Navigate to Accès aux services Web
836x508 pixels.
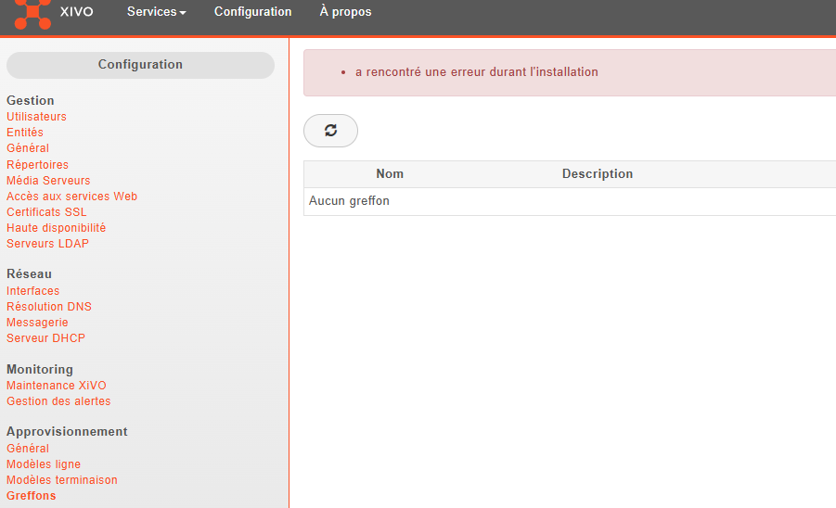pos(71,197)
